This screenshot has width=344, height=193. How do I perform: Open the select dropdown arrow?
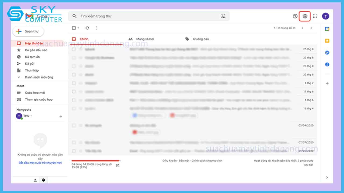coord(78,28)
